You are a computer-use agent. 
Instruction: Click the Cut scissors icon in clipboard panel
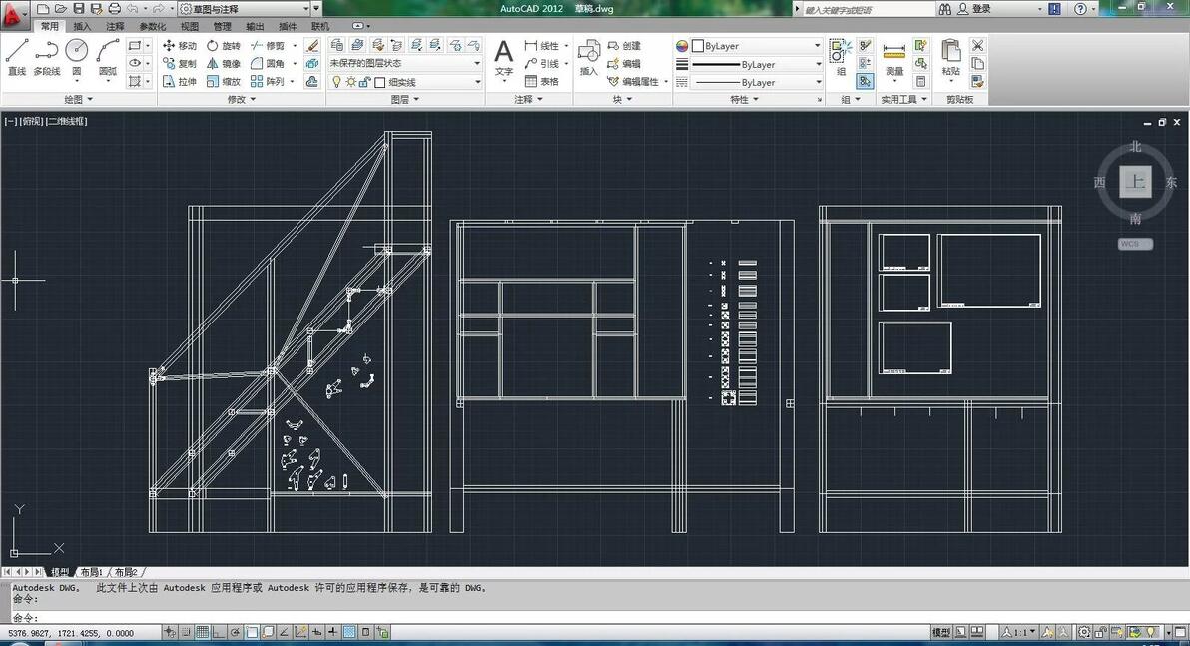(977, 46)
